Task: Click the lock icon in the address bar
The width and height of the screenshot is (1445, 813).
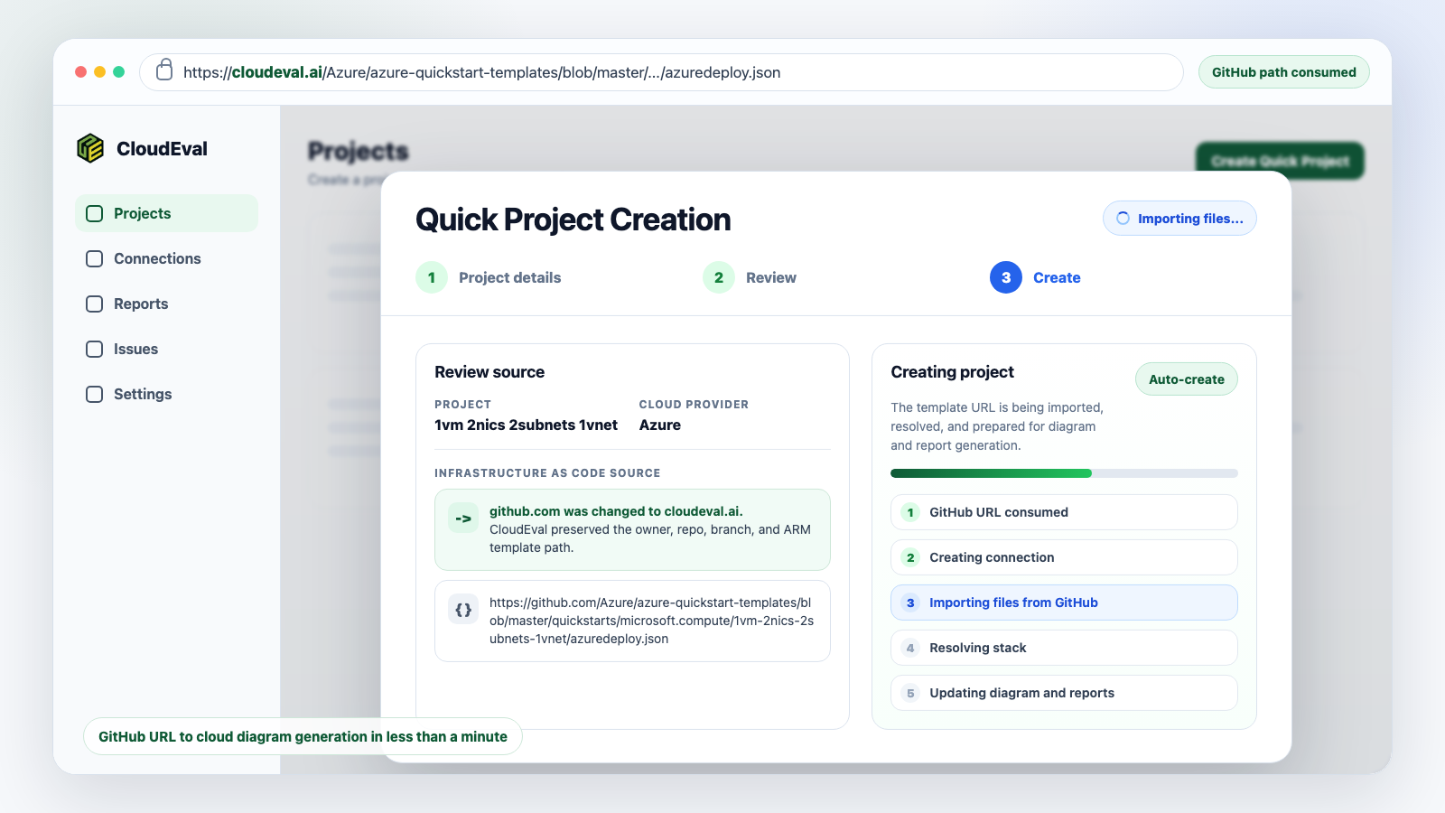Action: pyautogui.click(x=164, y=70)
